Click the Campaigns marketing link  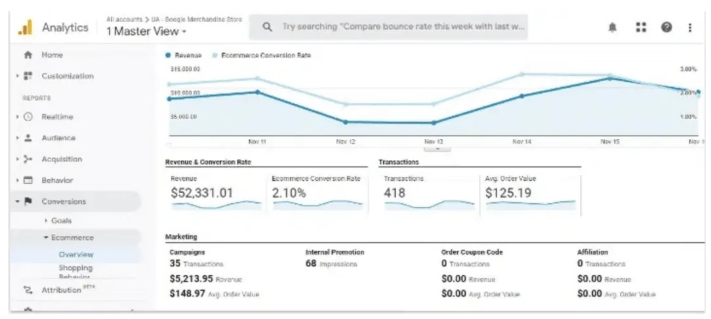(x=188, y=252)
